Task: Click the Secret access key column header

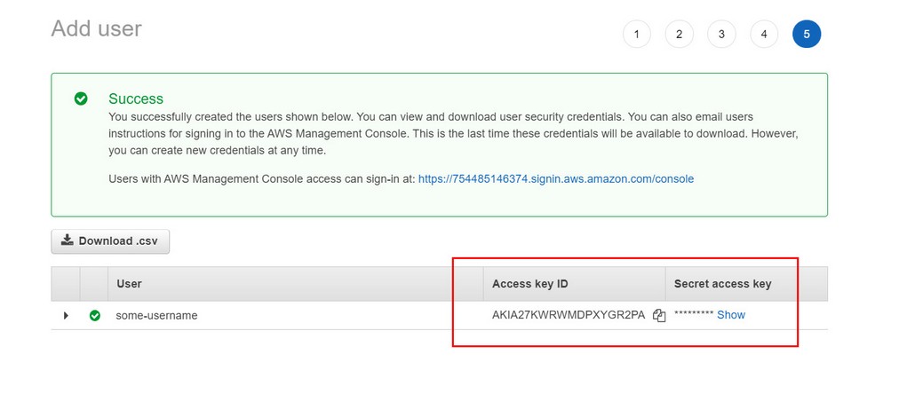Action: pyautogui.click(x=722, y=284)
